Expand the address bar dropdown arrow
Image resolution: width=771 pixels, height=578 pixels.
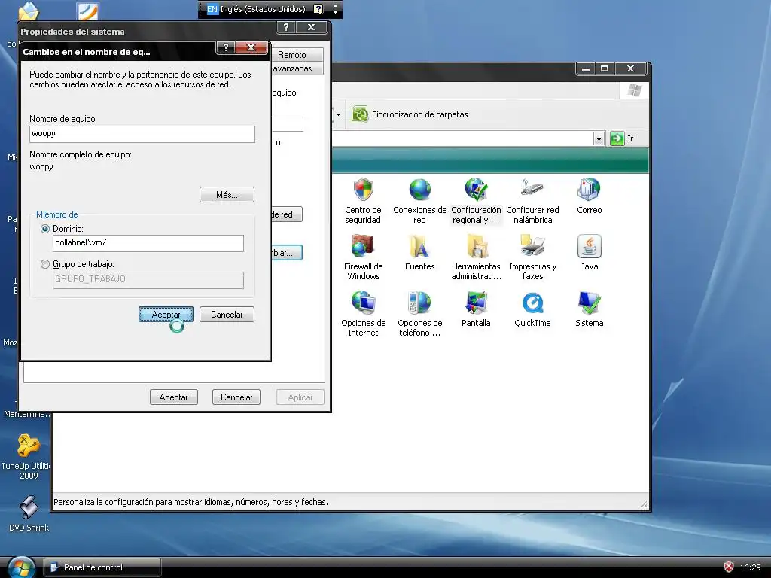pyautogui.click(x=599, y=138)
